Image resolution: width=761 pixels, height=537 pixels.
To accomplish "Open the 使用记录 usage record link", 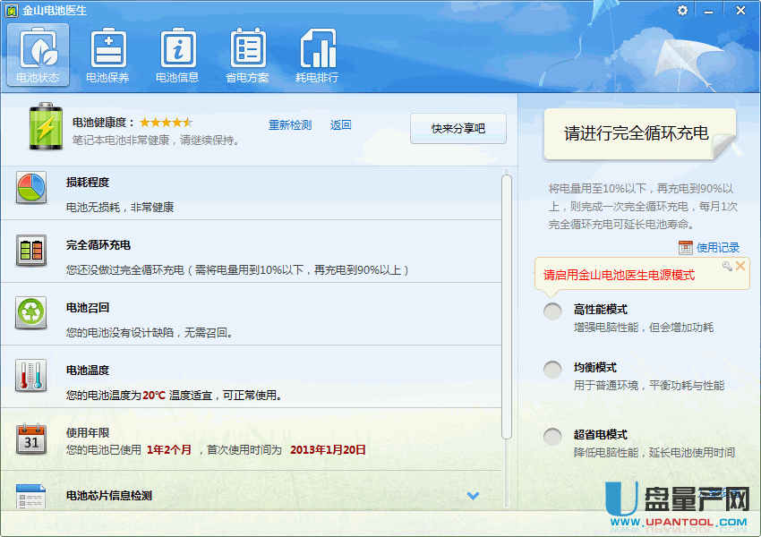I will click(717, 248).
